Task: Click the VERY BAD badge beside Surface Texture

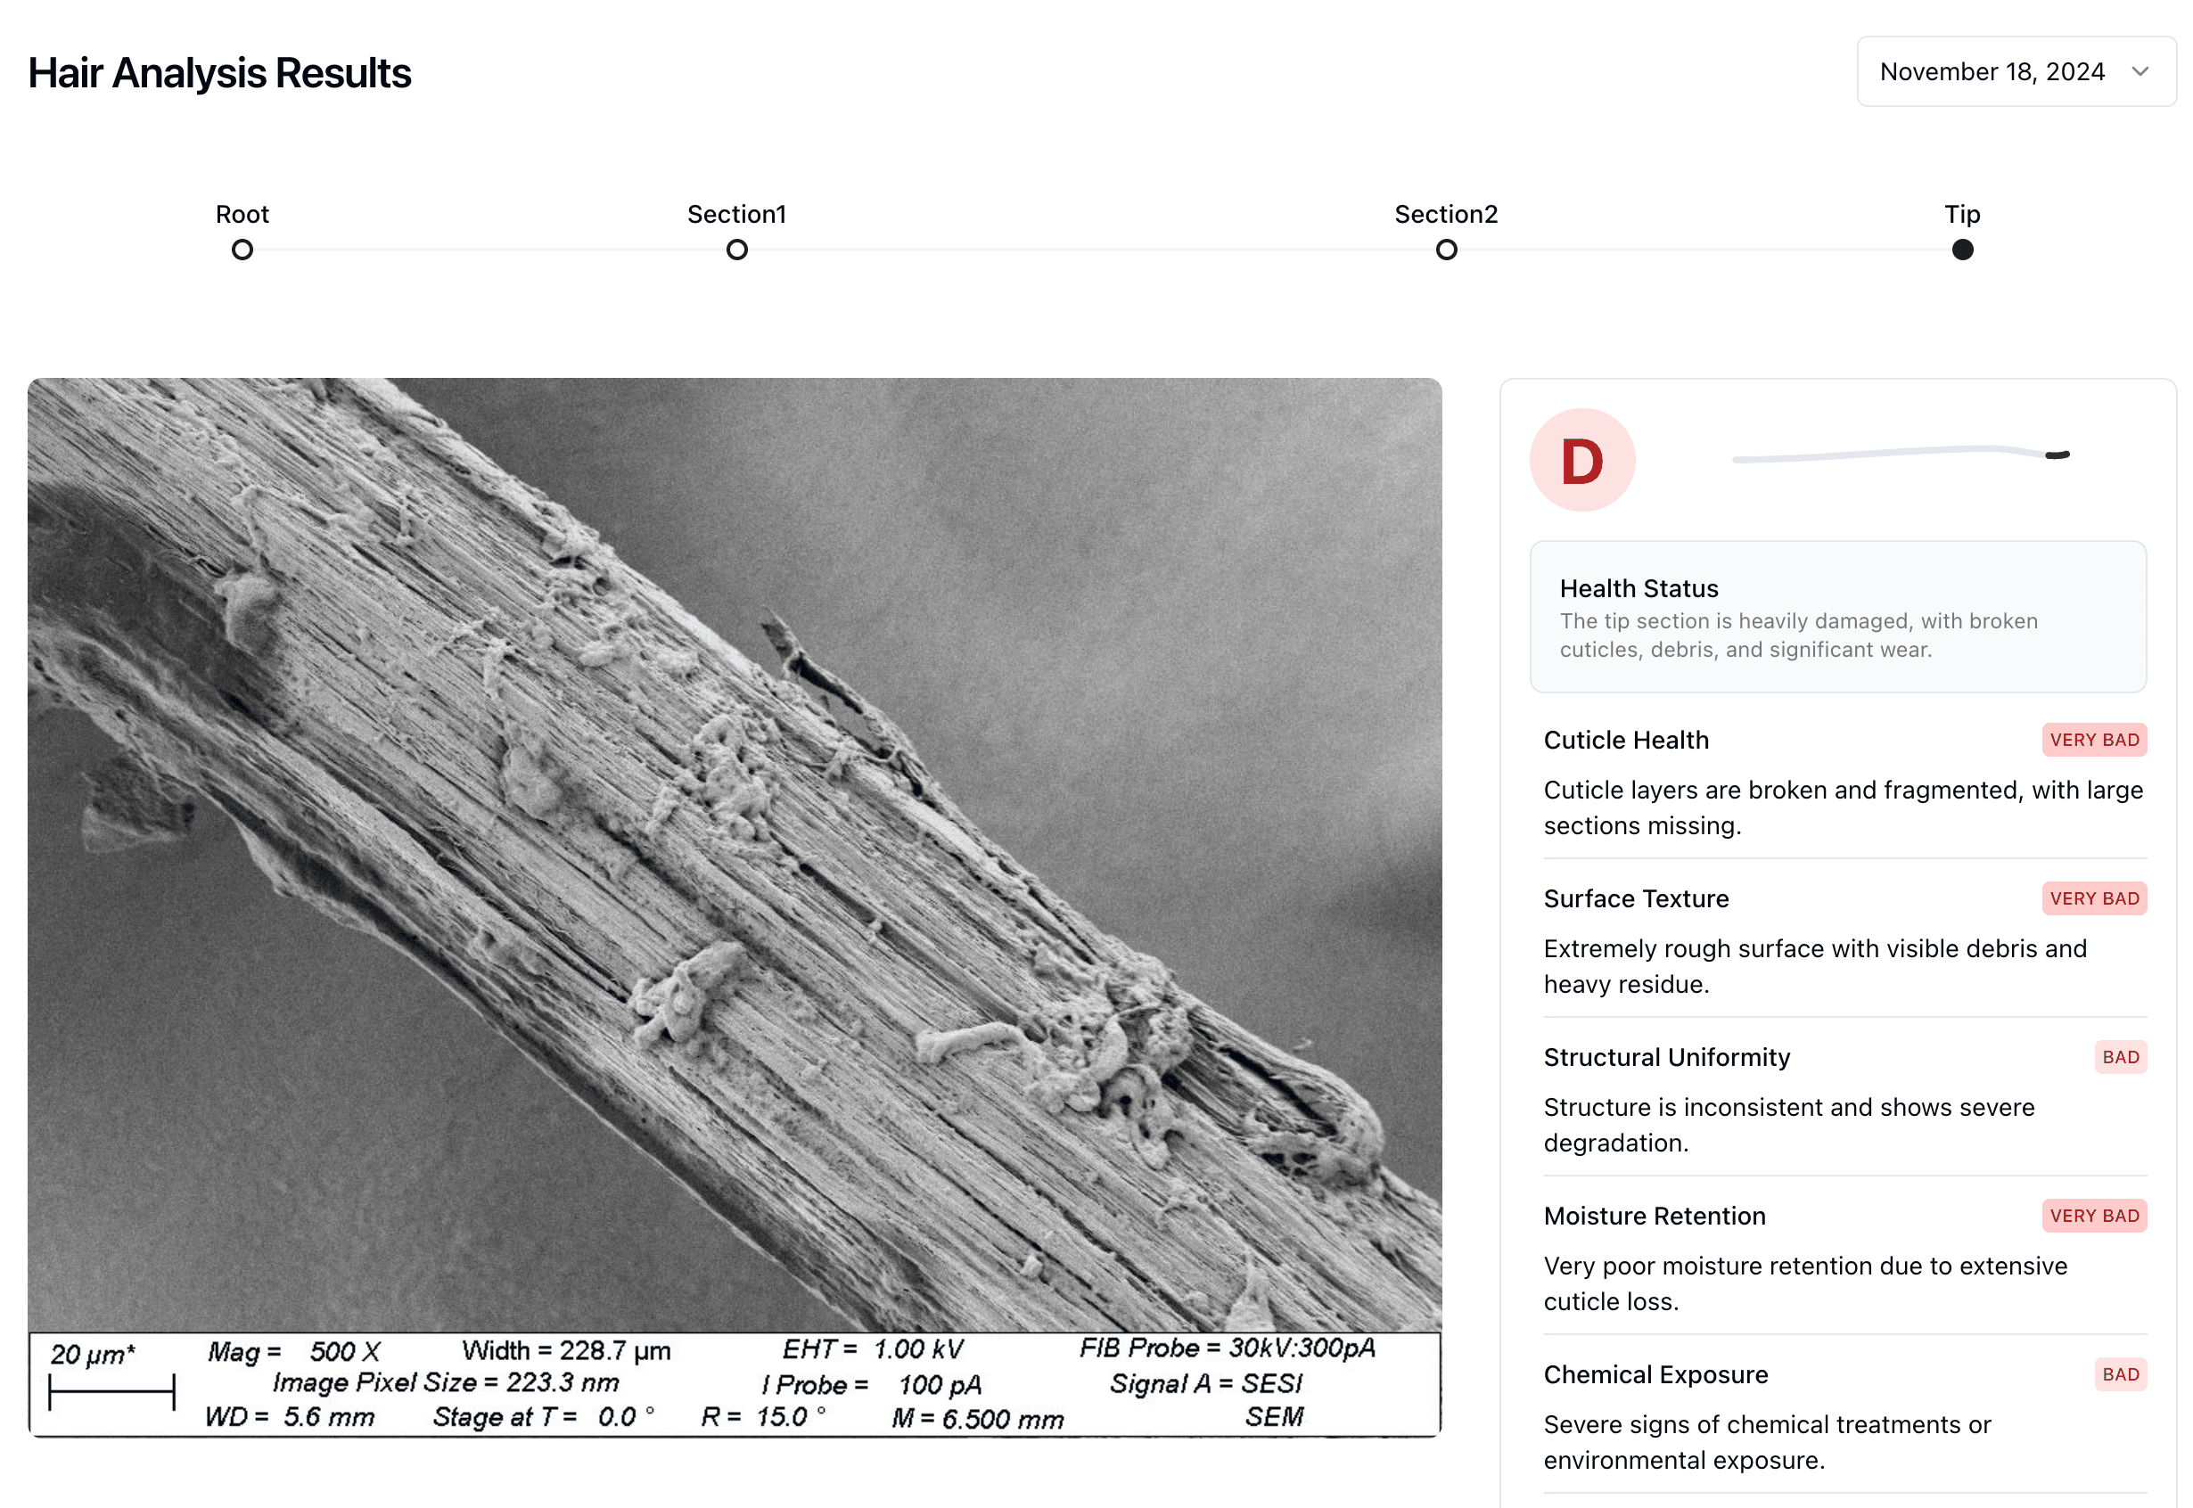Action: (2093, 898)
